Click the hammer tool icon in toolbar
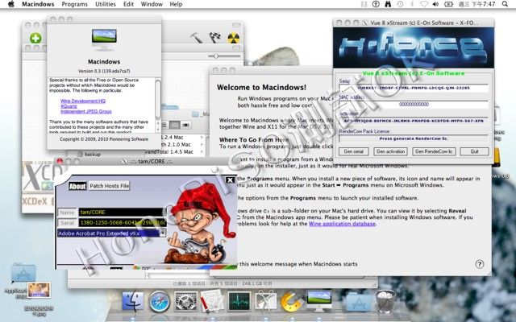The image size is (516, 322). click(196, 37)
